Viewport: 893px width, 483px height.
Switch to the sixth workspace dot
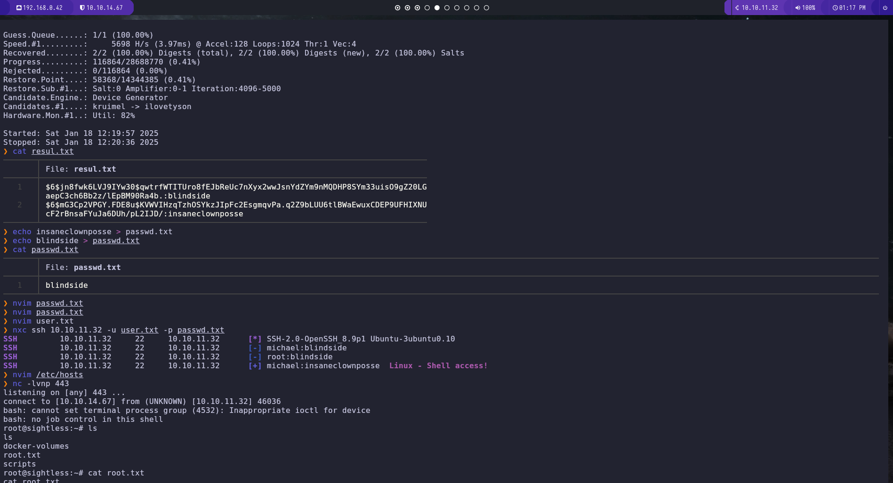447,8
